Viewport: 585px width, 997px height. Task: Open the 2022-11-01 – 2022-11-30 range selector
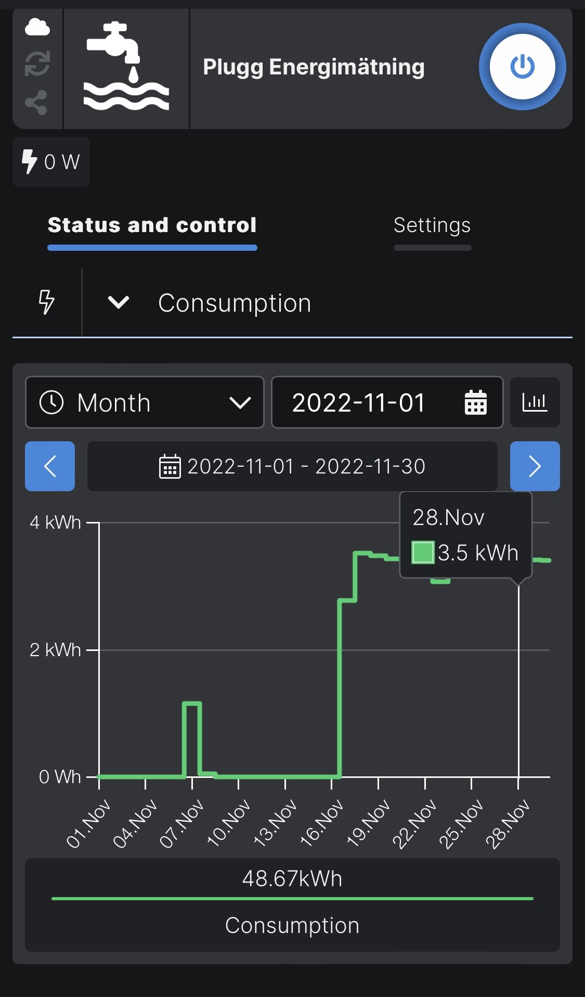pos(292,466)
